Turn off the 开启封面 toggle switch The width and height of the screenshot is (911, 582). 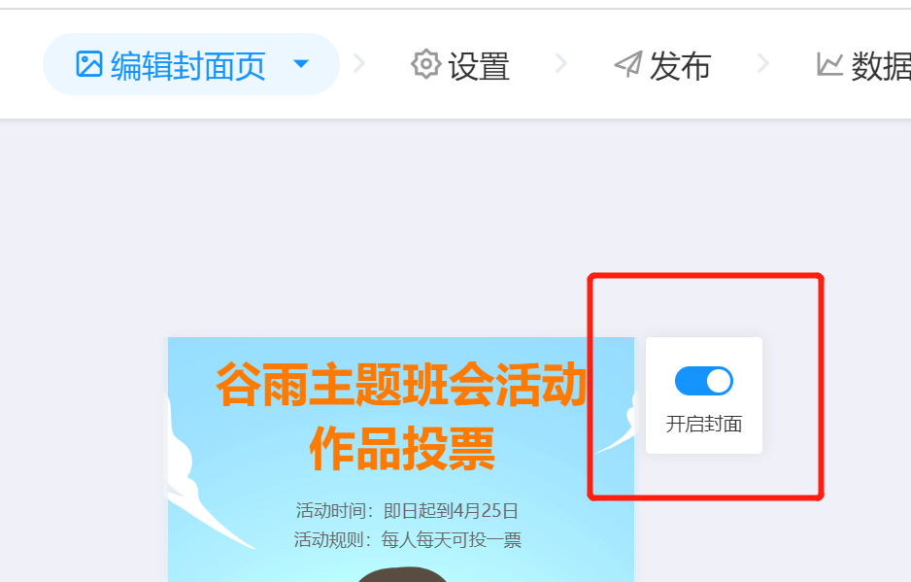coord(703,381)
